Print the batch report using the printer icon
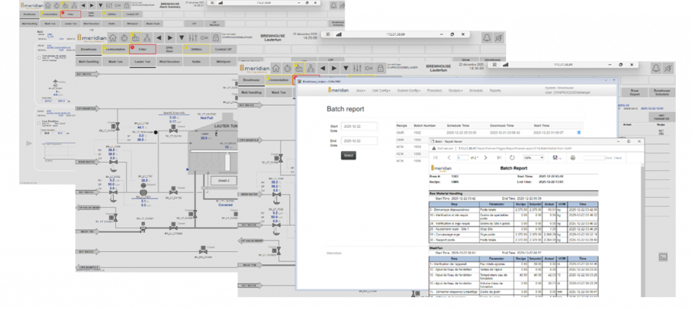 click(x=573, y=157)
